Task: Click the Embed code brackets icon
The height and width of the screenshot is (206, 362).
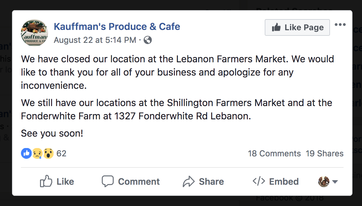Action: (x=259, y=181)
